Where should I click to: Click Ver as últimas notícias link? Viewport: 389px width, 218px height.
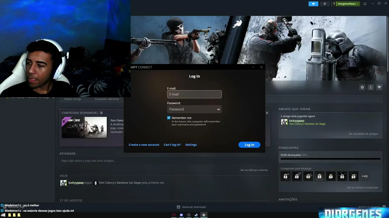[x=254, y=170]
